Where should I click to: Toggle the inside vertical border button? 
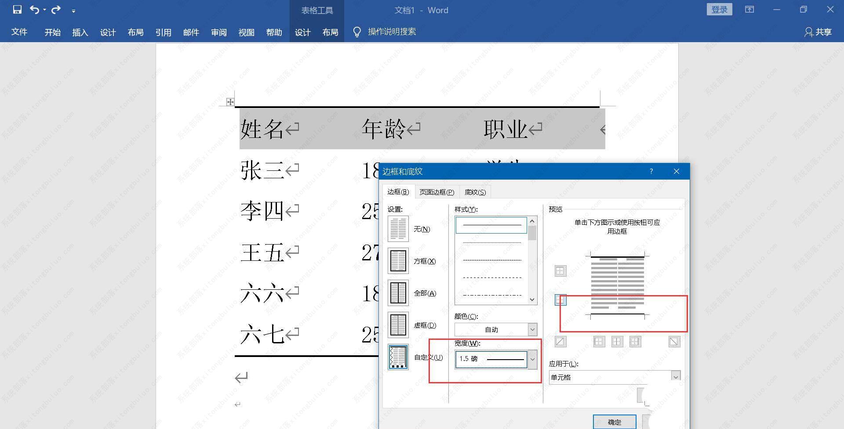tap(617, 342)
